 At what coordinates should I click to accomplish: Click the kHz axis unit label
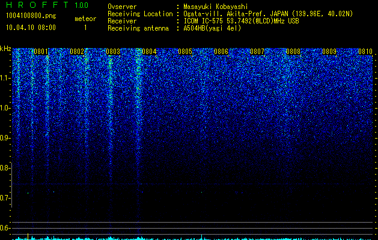5,49
